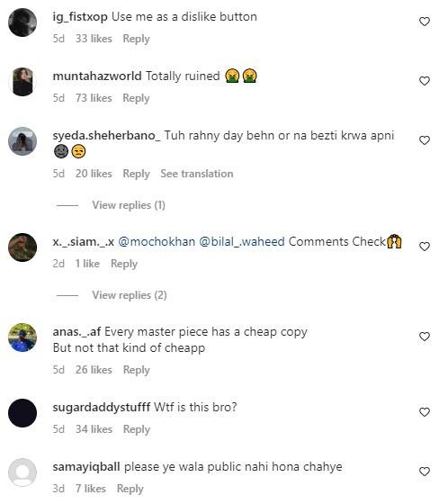The height and width of the screenshot is (504, 439).
Task: Like anas._.af's cheap copy comment
Action: pyautogui.click(x=425, y=337)
